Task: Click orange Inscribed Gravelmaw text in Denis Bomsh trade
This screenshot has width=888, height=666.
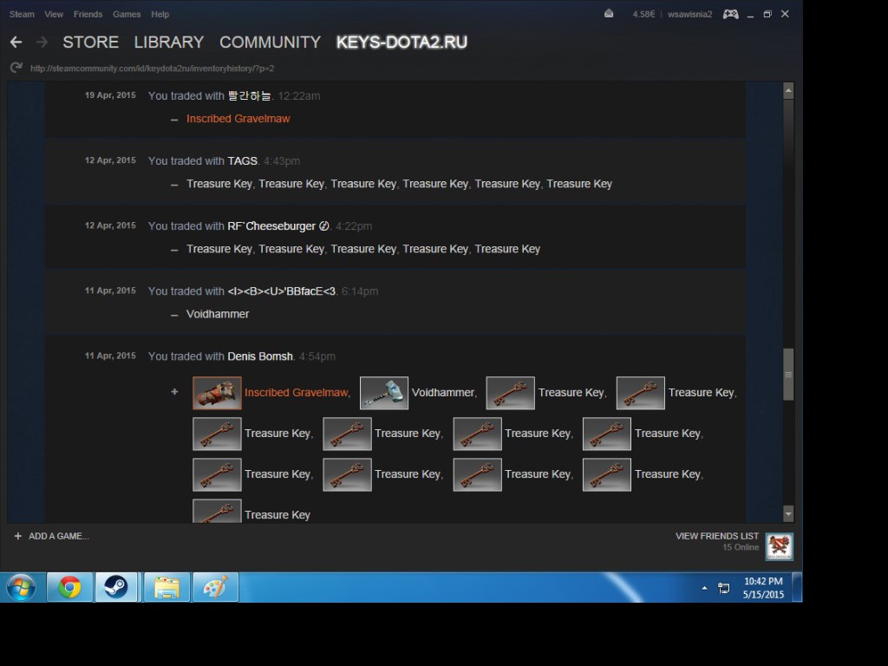Action: 297,393
